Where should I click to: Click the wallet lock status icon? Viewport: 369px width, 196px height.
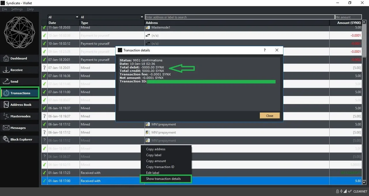pos(337,191)
